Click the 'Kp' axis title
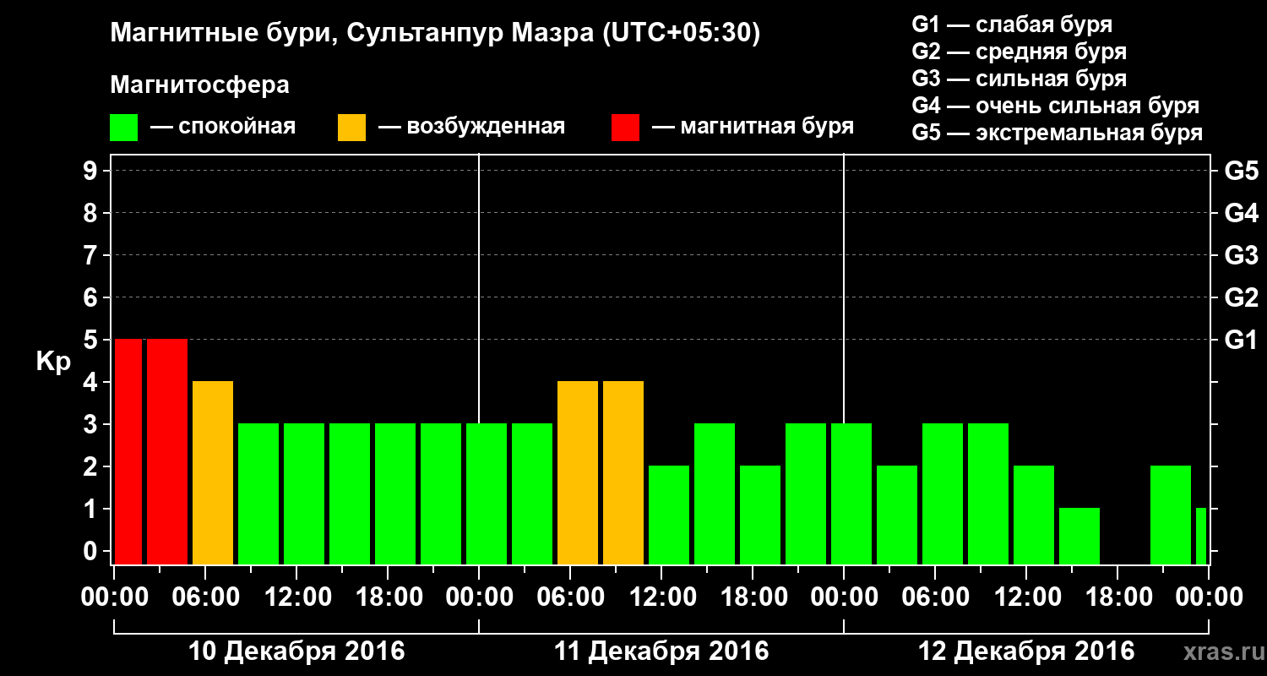The image size is (1267, 676). 53,361
